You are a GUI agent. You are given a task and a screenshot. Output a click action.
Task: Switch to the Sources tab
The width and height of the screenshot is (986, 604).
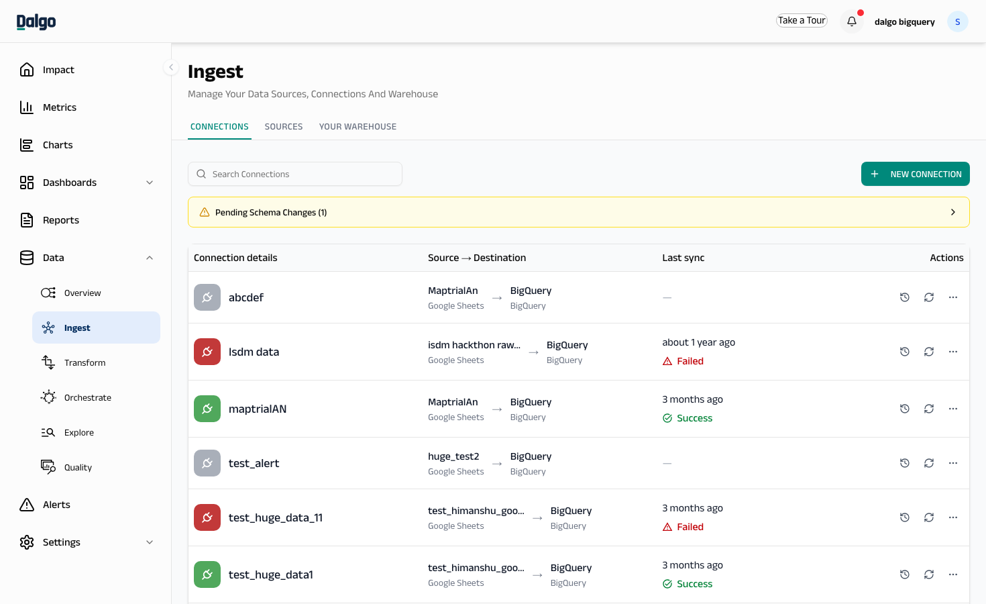click(x=284, y=127)
